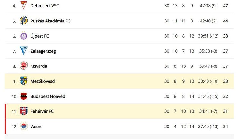Open the Fehérvár FC team name link
This screenshot has height=139, width=247.
click(42, 111)
